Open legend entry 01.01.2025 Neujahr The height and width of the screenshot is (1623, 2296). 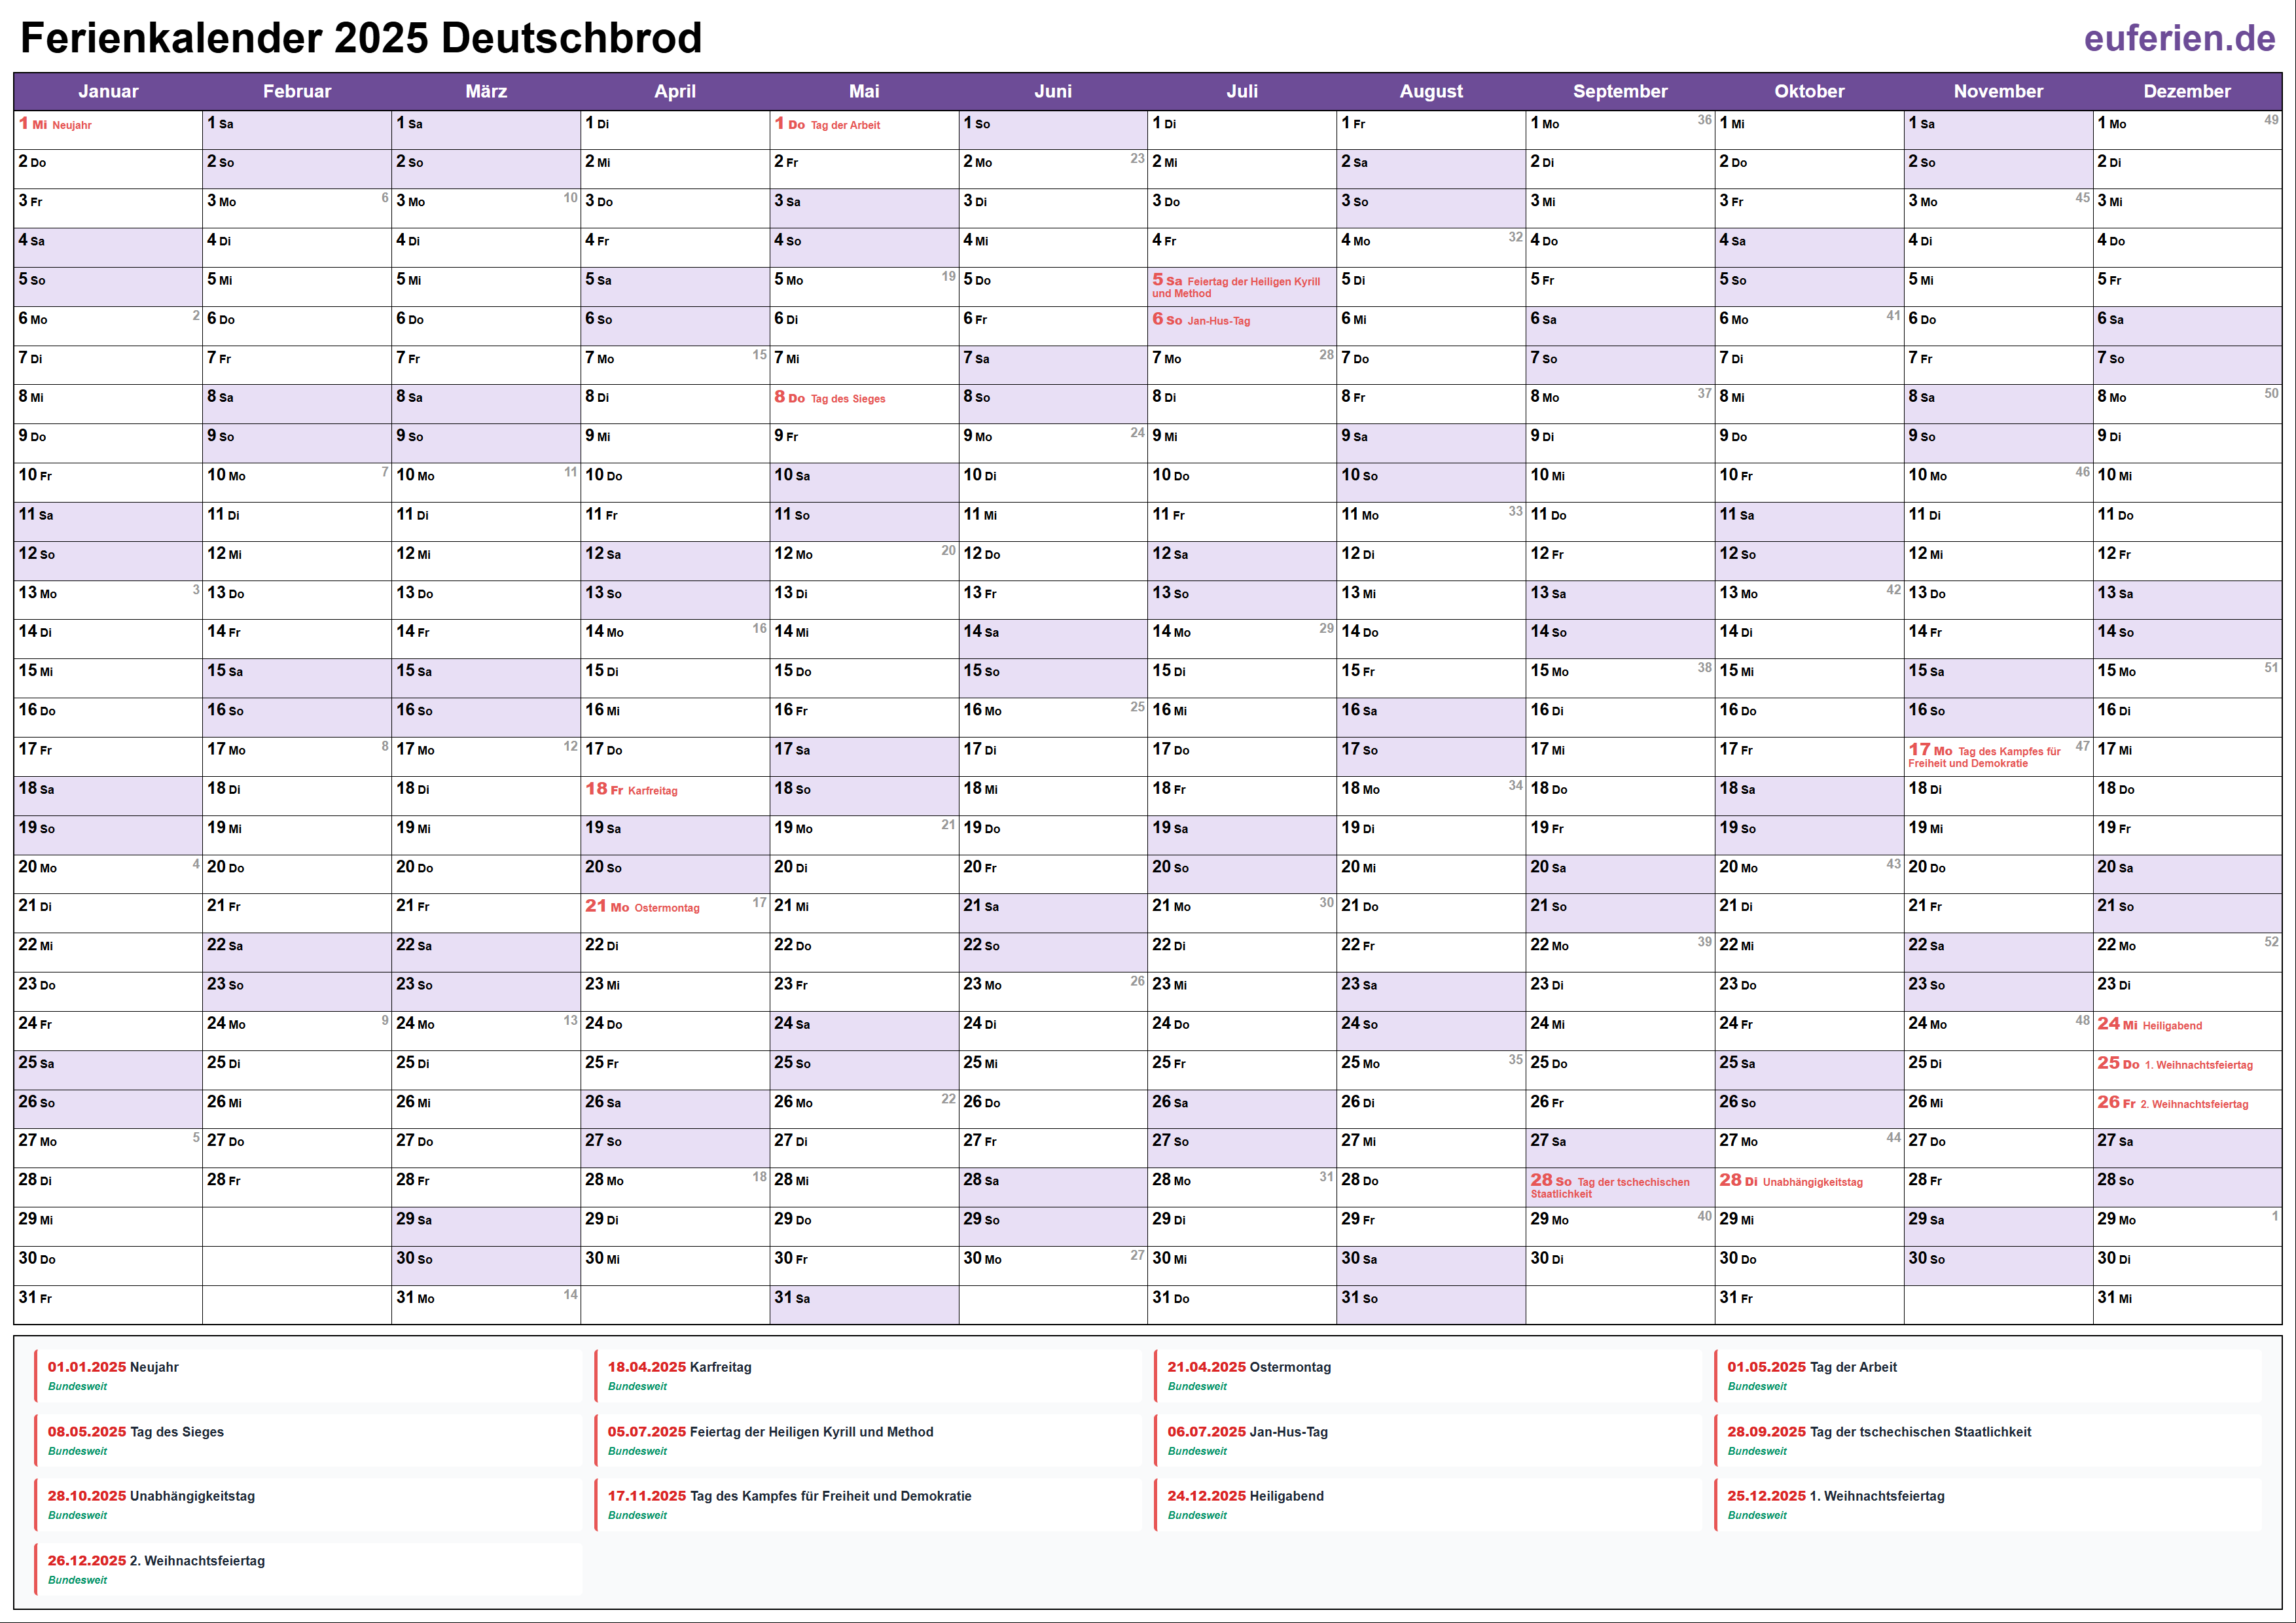tap(113, 1367)
